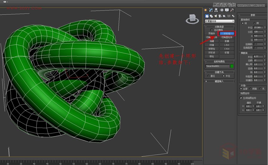Select the 圆 base curve radio button

tap(255, 23)
